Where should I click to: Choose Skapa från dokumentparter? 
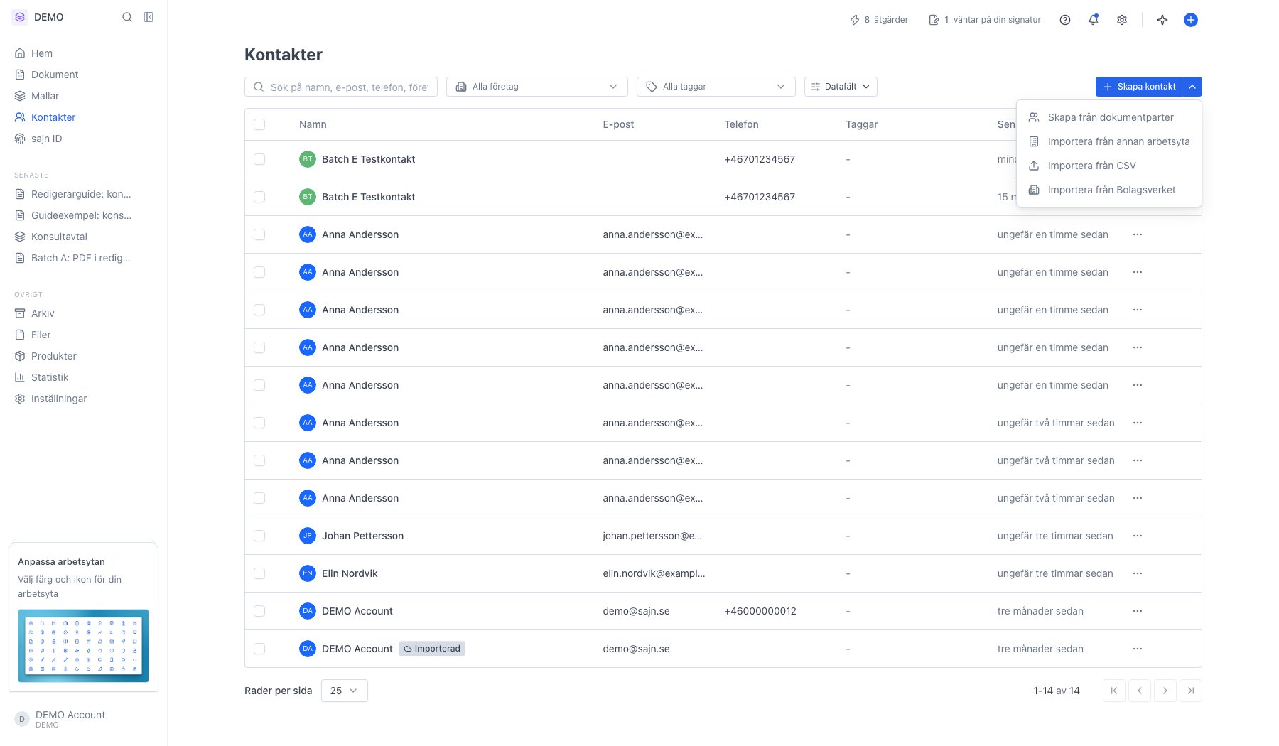(1109, 117)
